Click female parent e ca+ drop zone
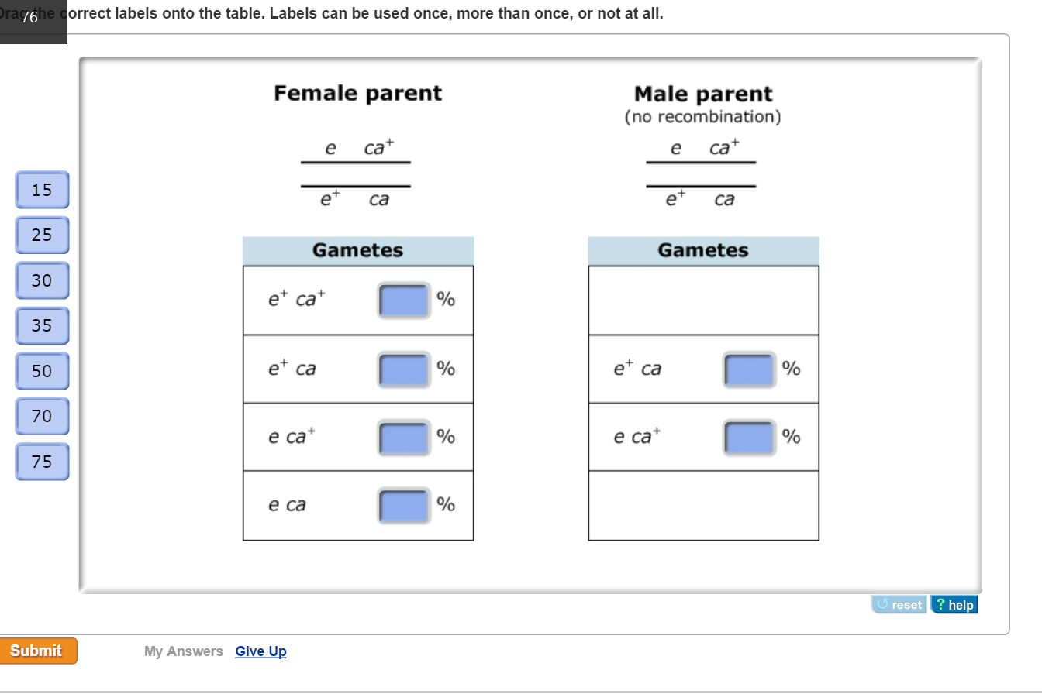 pyautogui.click(x=402, y=437)
